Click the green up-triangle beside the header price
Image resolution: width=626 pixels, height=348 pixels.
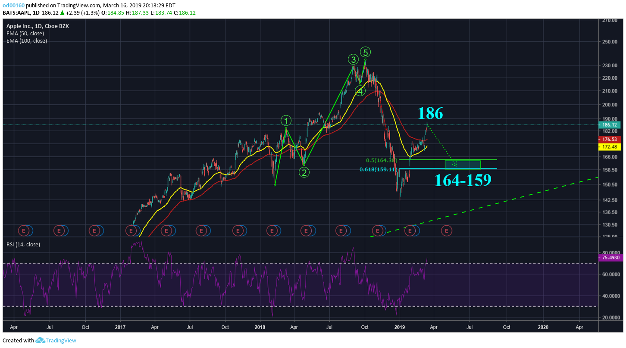[62, 13]
